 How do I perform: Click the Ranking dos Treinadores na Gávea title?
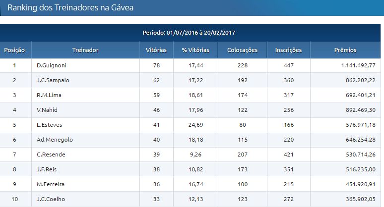[x=70, y=7]
